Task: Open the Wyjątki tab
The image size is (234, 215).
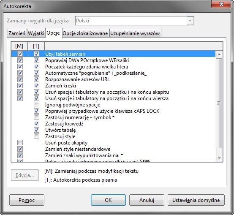Action: 36,33
